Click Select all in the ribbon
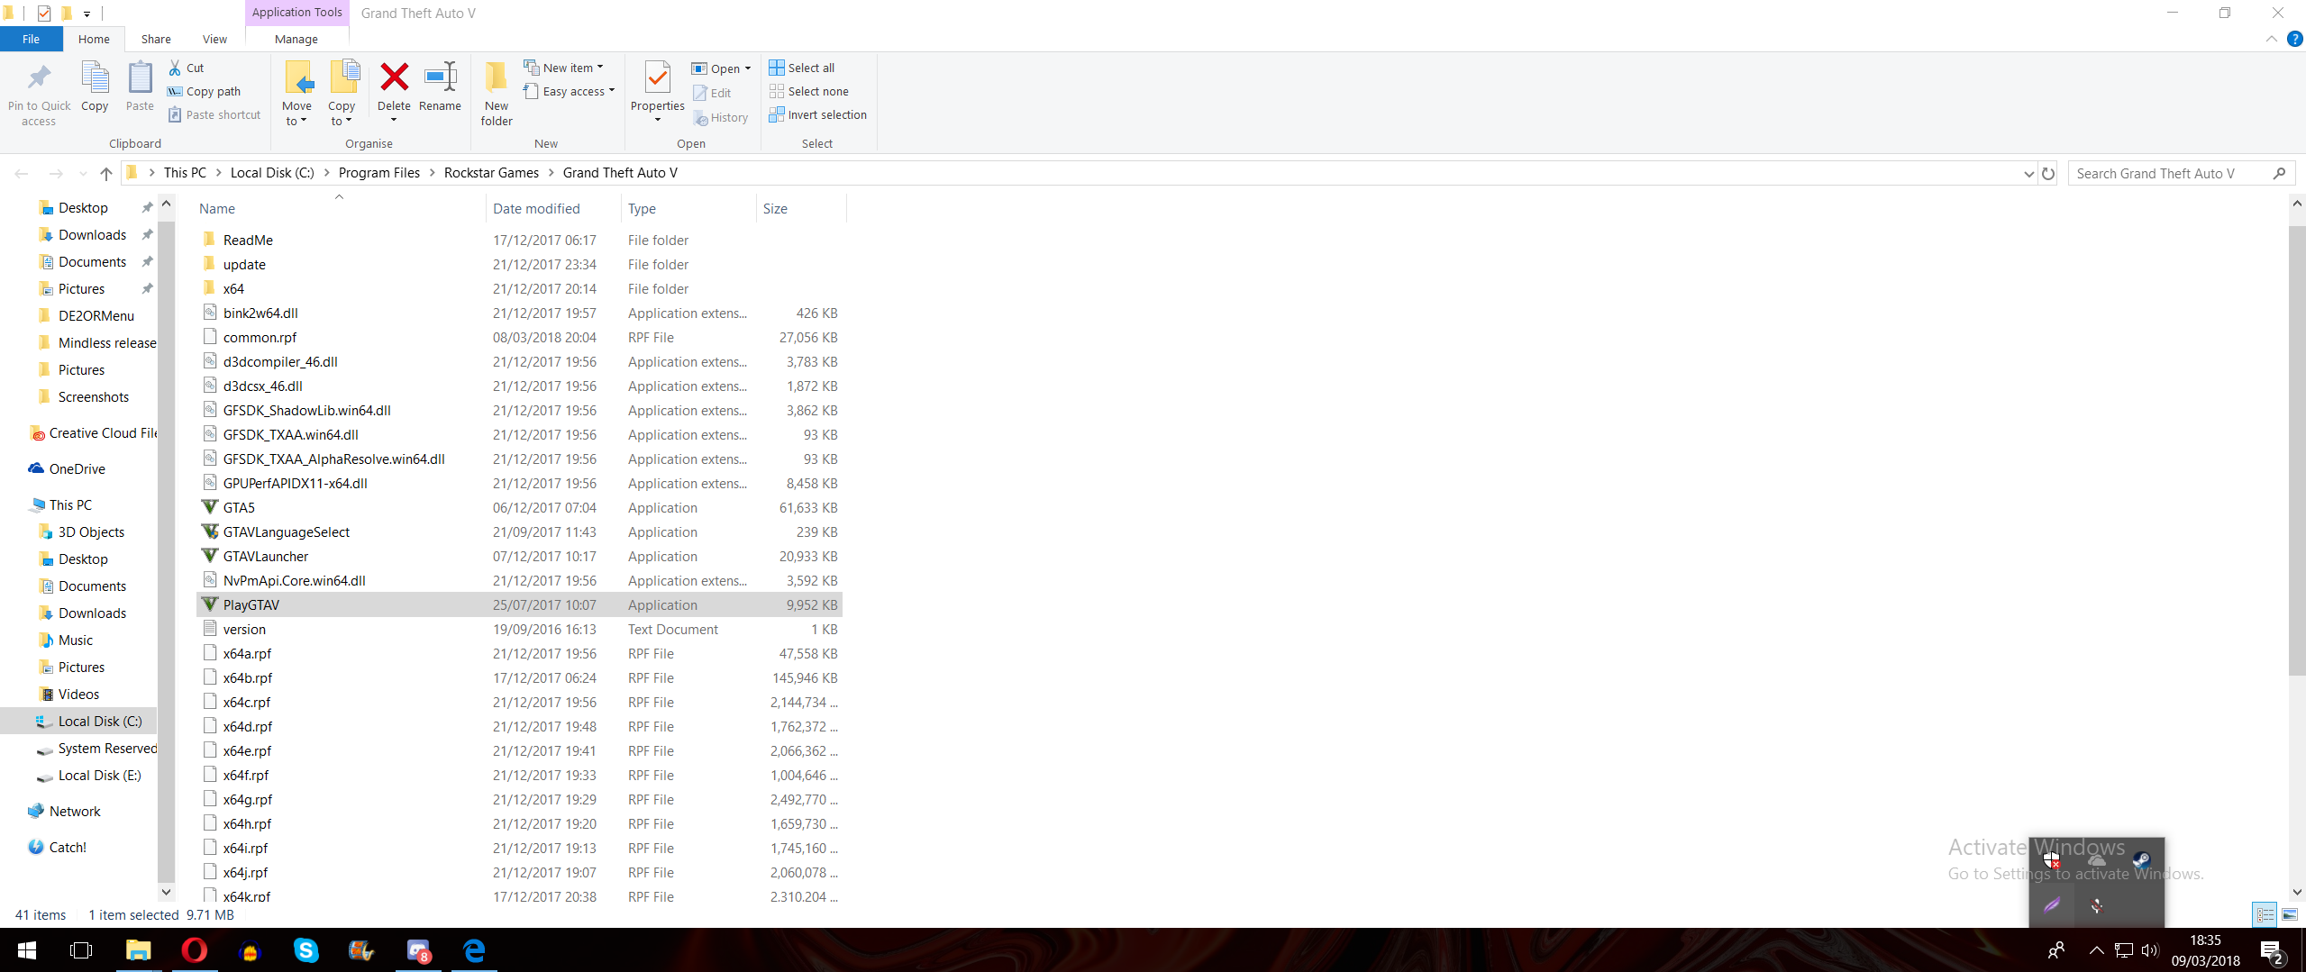 point(802,68)
